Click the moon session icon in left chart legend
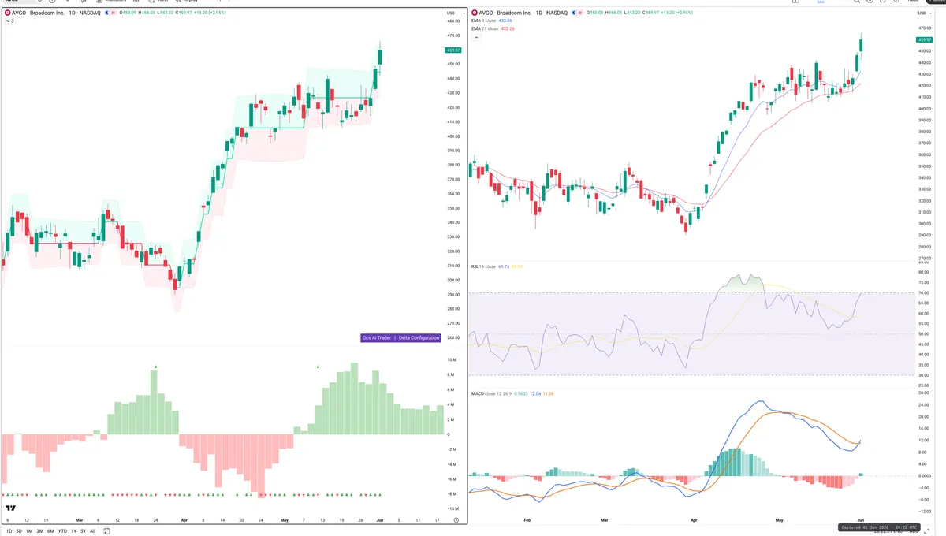Screen dimensions: 946x536 (106, 13)
